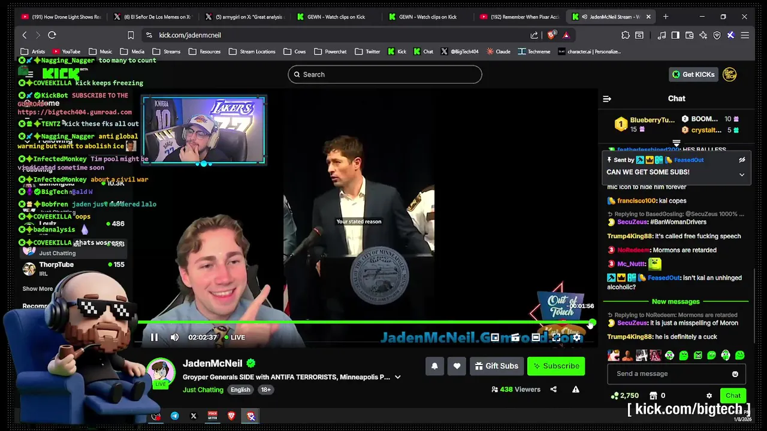Image resolution: width=767 pixels, height=431 pixels.
Task: Share the stream via share icon
Action: [553, 389]
